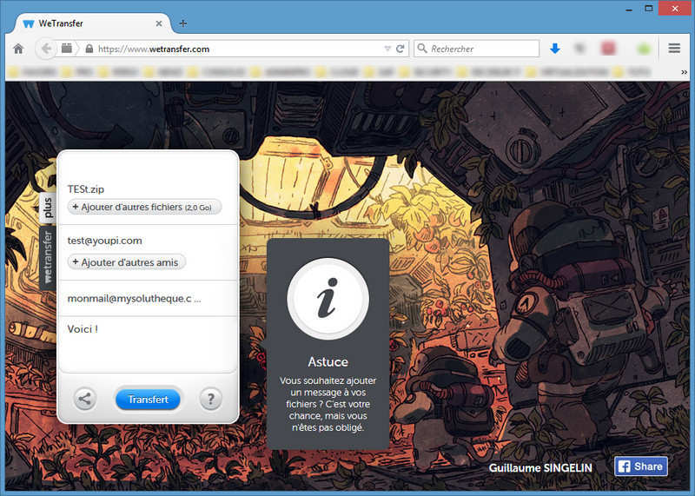Click the padlock security icon
Viewport: 695px width, 496px height.
click(x=89, y=49)
